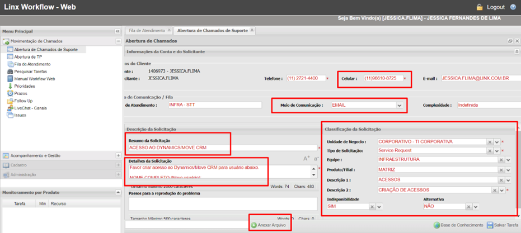
Task: Click the Acompanhamento e Gestão icon
Action: pyautogui.click(x=6, y=155)
